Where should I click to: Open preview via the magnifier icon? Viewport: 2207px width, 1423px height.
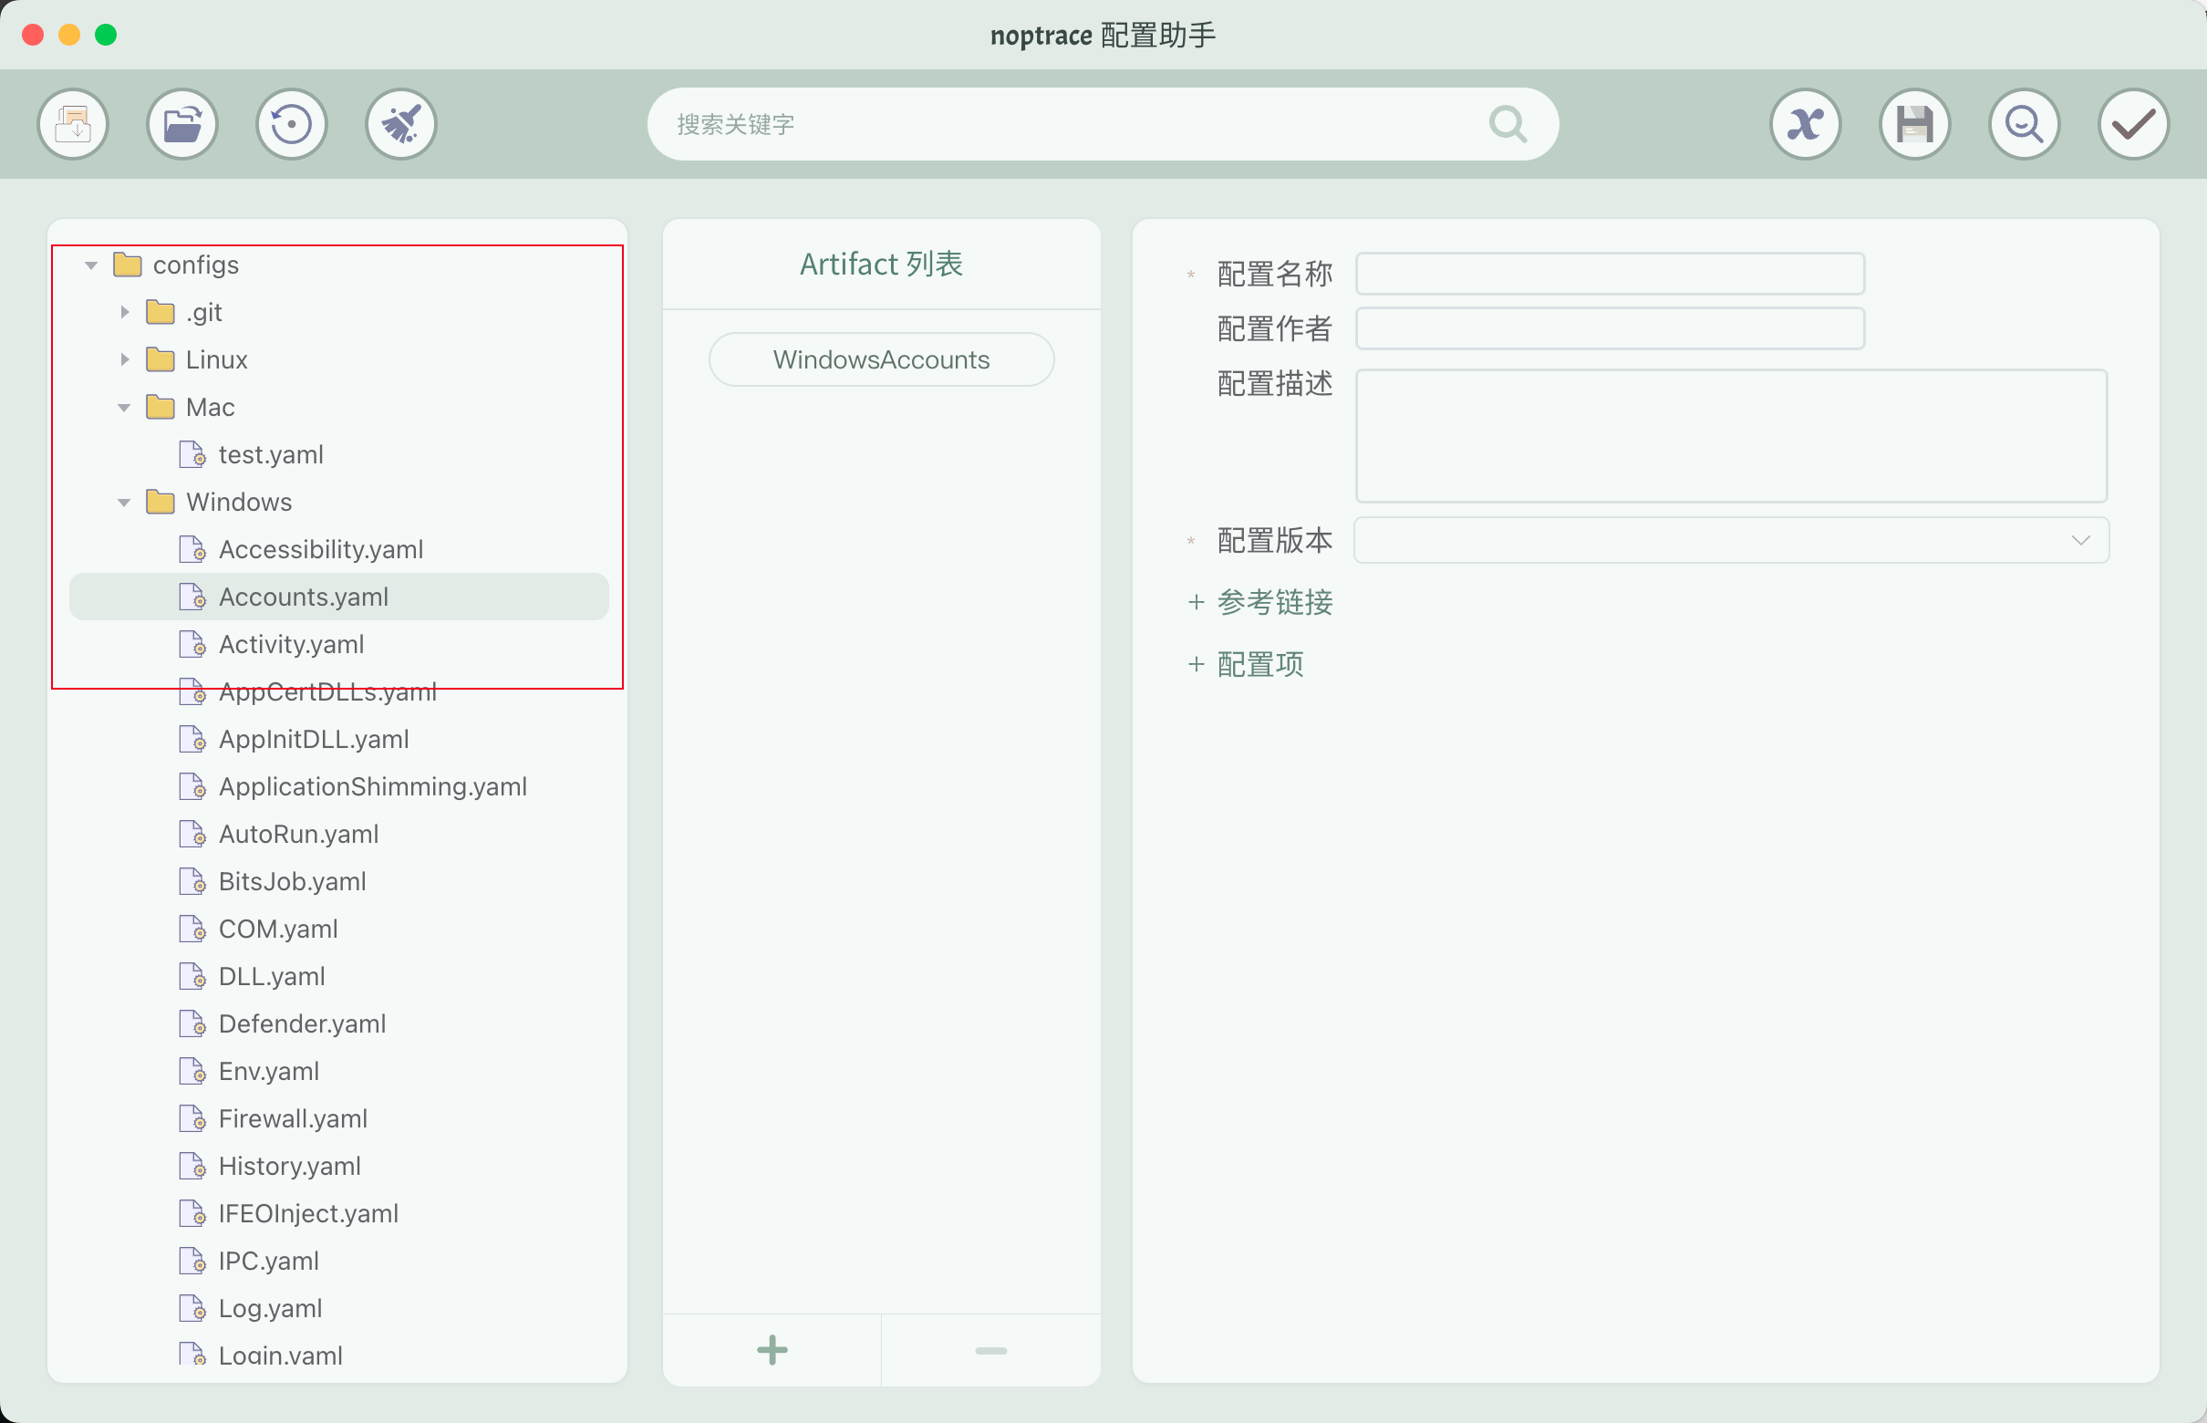click(x=2023, y=123)
